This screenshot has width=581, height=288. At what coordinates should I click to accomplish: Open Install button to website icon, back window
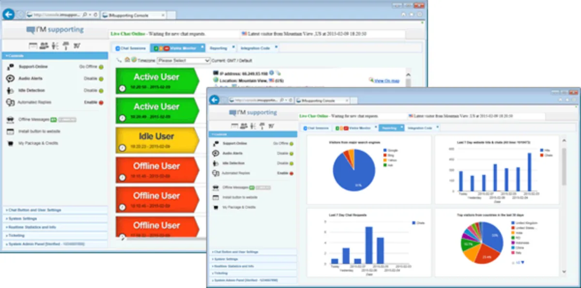coord(10,131)
